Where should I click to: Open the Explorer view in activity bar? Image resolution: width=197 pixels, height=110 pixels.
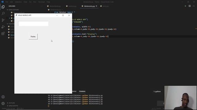pyautogui.click(x=3, y=7)
